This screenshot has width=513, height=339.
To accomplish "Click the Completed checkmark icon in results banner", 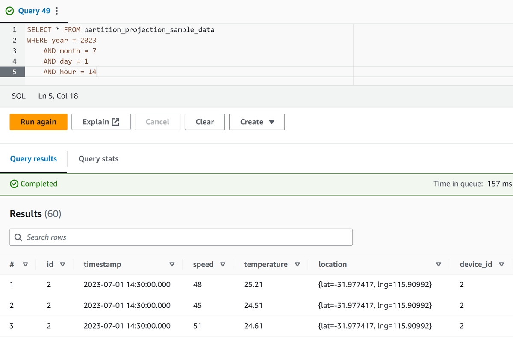I will point(13,184).
